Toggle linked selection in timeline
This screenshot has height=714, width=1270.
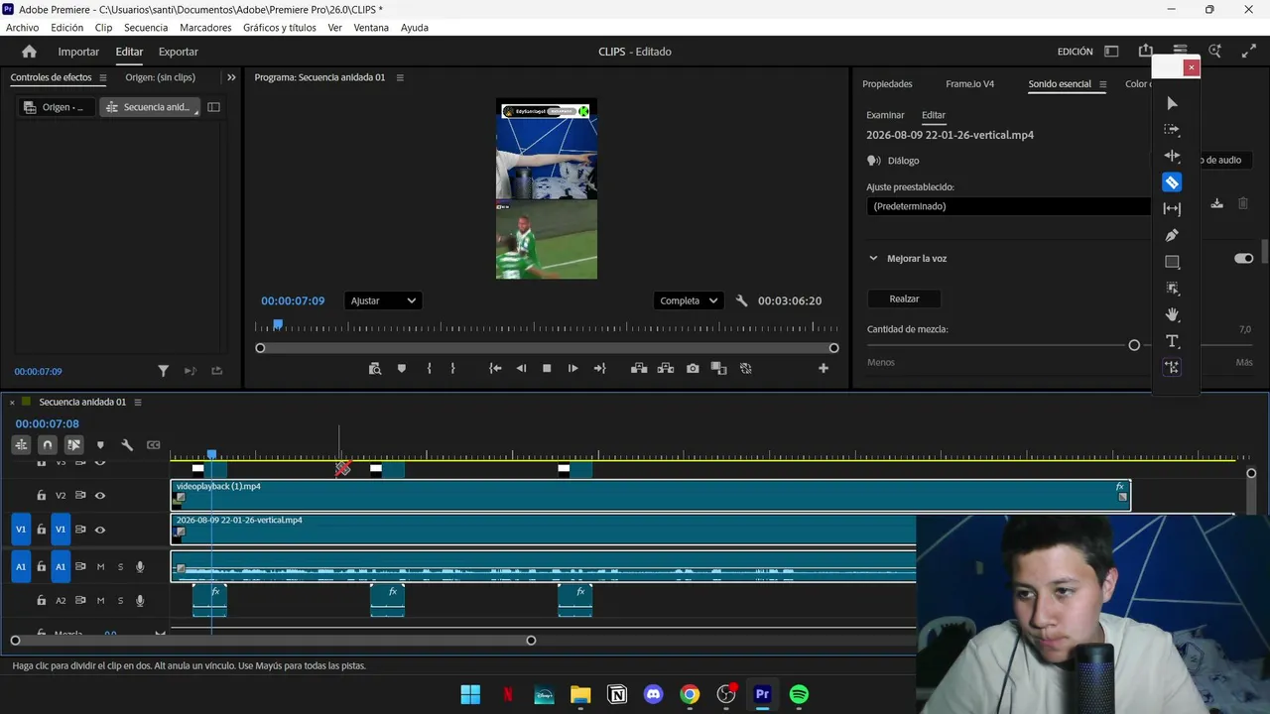click(x=73, y=445)
